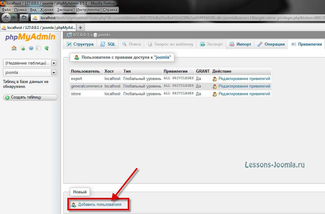This screenshot has width=325, height=214.
Task: Open phpMyAdmin documentation blue question icon
Action: point(31,48)
